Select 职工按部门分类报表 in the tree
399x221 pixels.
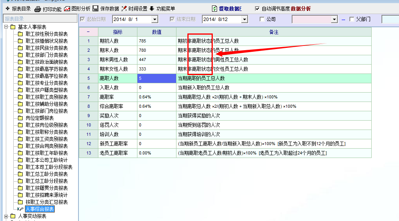46,55
